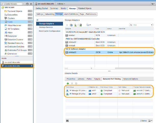This screenshot has width=156, height=123.
Task: Click the vmhba33 adapter icon
Action: pos(66,52)
